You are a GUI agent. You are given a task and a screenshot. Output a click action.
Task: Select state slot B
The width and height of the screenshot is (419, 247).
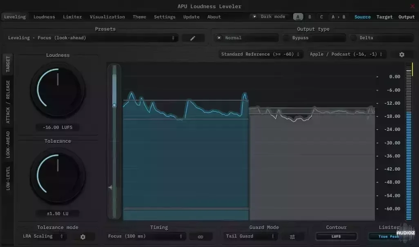(310, 17)
